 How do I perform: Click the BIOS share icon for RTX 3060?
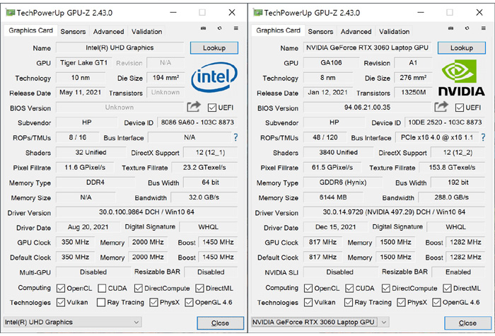point(441,107)
